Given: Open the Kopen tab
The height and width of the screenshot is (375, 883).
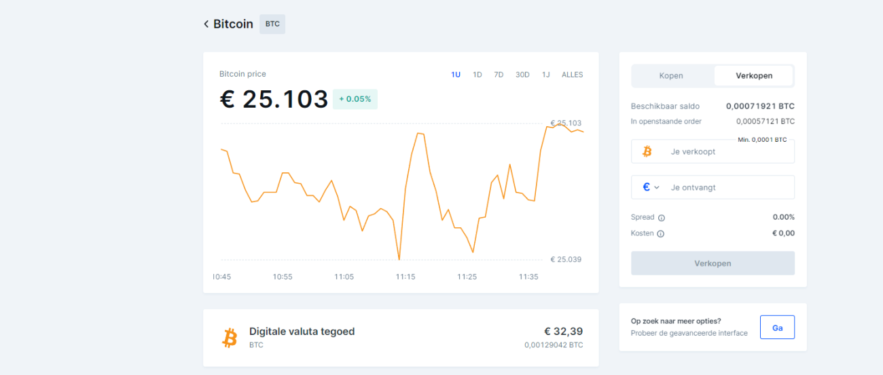Looking at the screenshot, I should pos(671,76).
